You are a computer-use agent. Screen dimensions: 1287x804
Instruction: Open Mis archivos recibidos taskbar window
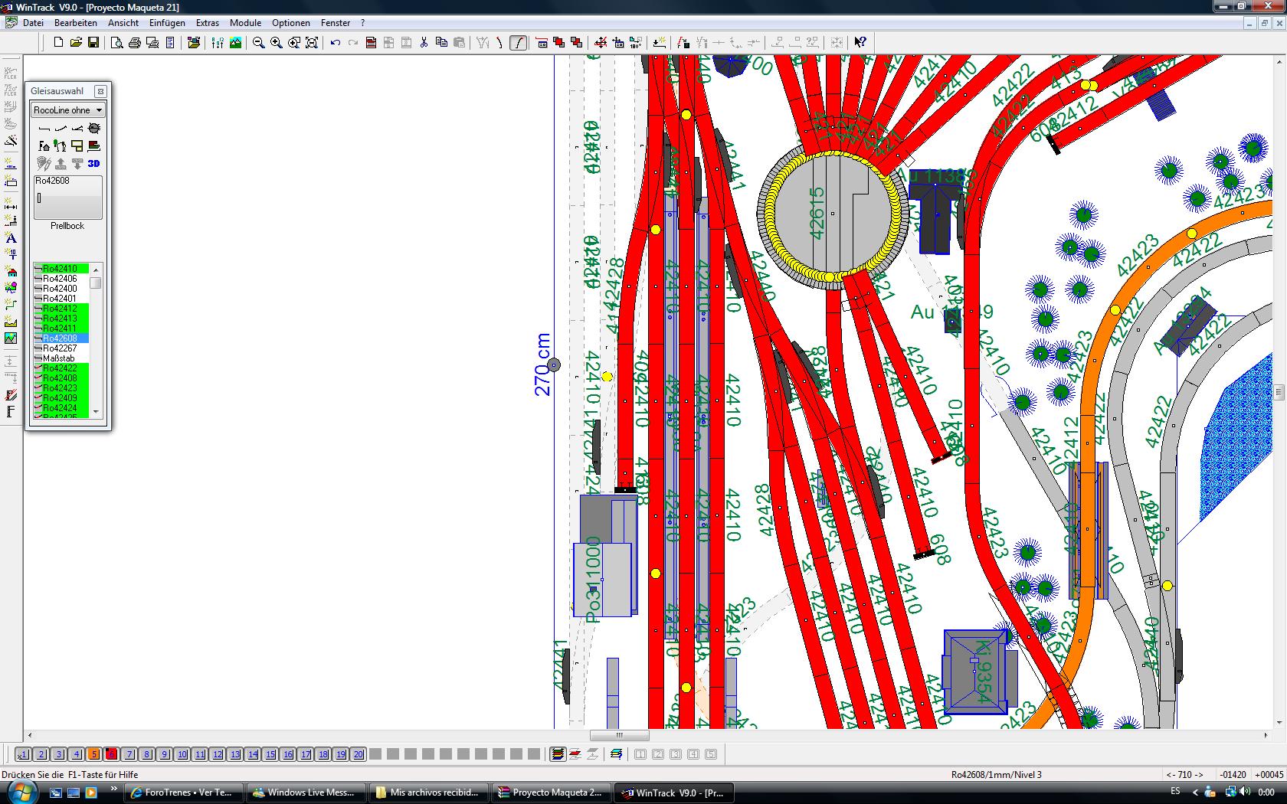point(428,793)
